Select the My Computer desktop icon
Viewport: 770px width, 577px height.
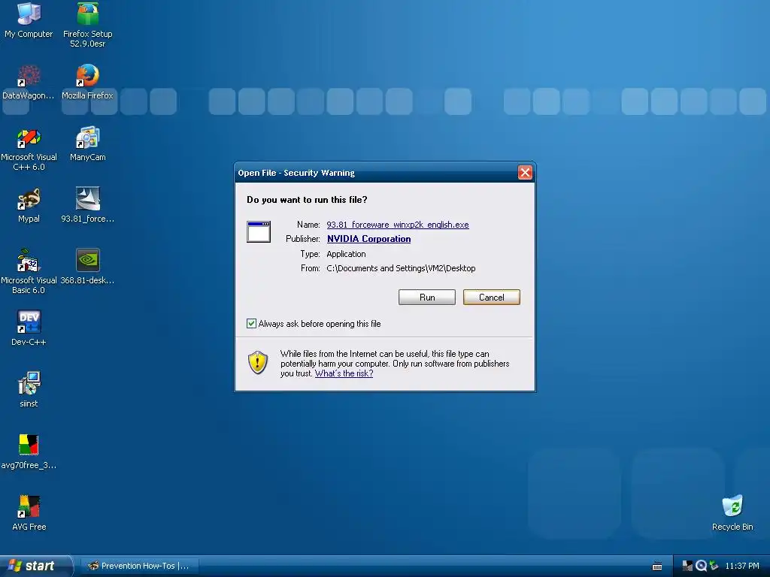coord(29,20)
